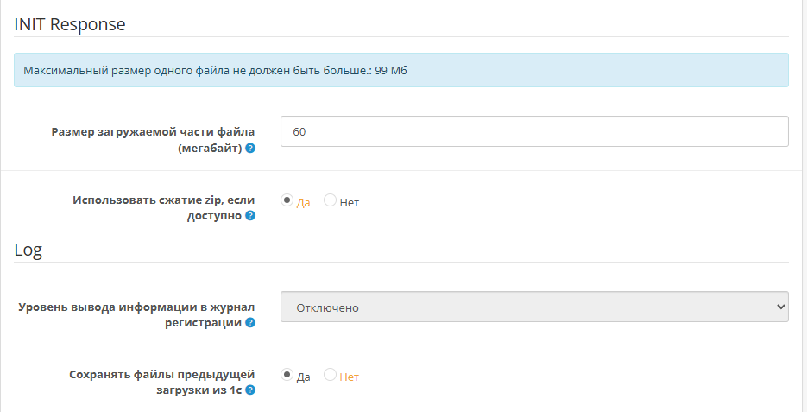Click help icon after 'загрузки из 1с' label
Viewport: 807px width, 412px height.
[250, 390]
